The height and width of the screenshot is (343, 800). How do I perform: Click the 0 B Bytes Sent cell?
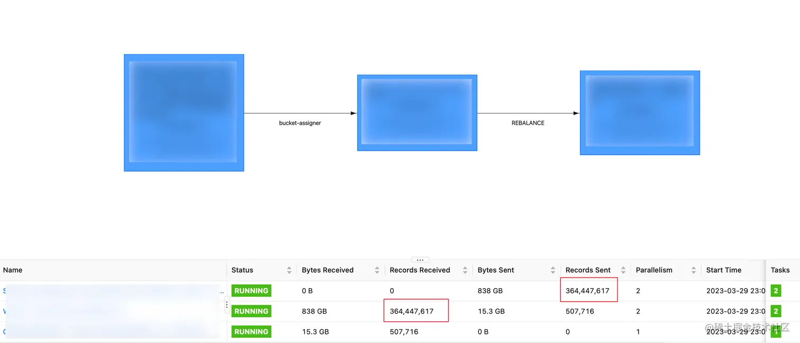pyautogui.click(x=483, y=332)
